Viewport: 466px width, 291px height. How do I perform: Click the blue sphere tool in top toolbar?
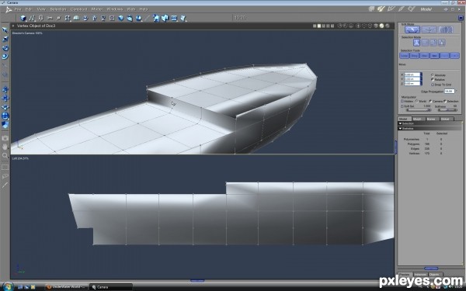coord(120,18)
